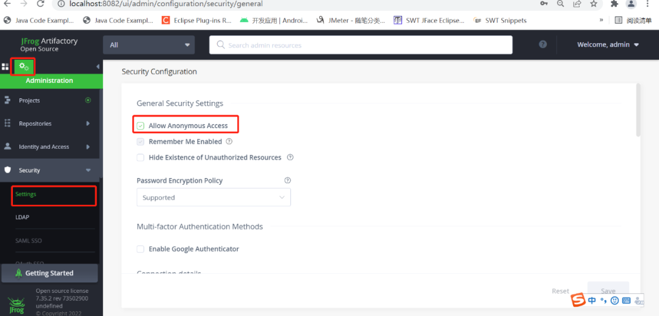Click the Reset button
The image size is (659, 316).
click(x=561, y=291)
